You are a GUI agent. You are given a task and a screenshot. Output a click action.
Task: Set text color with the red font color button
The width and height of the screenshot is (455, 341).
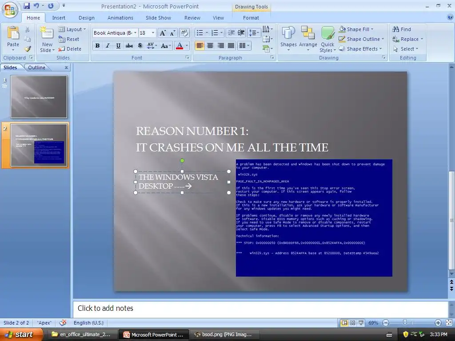click(x=180, y=46)
